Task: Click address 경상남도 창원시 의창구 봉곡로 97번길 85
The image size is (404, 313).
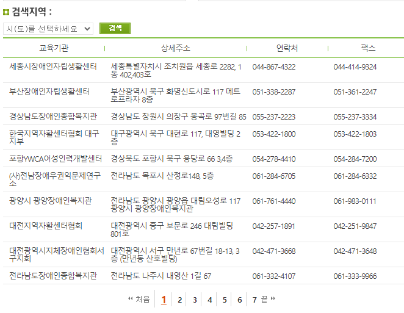Action: point(178,117)
